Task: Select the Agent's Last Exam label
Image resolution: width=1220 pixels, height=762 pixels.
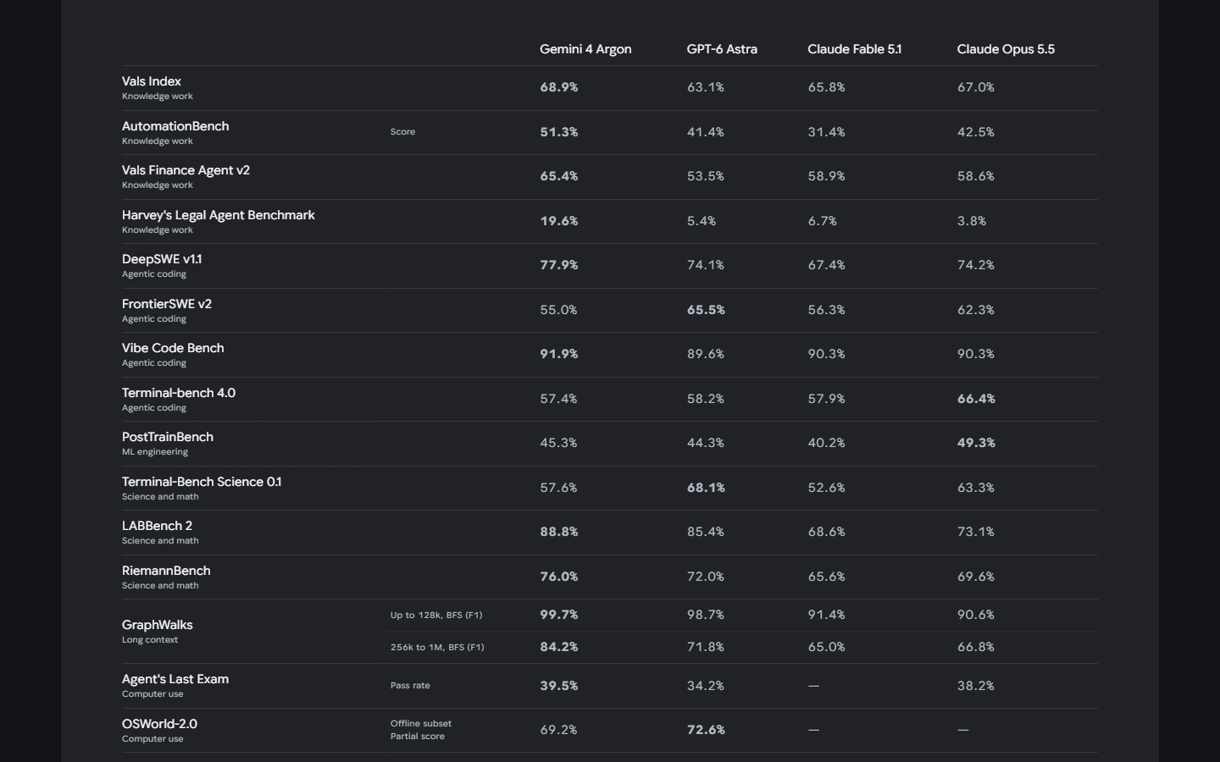Action: pyautogui.click(x=175, y=679)
